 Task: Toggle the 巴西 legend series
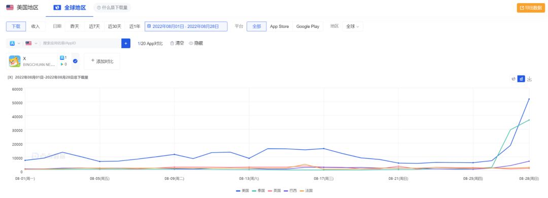click(x=290, y=191)
